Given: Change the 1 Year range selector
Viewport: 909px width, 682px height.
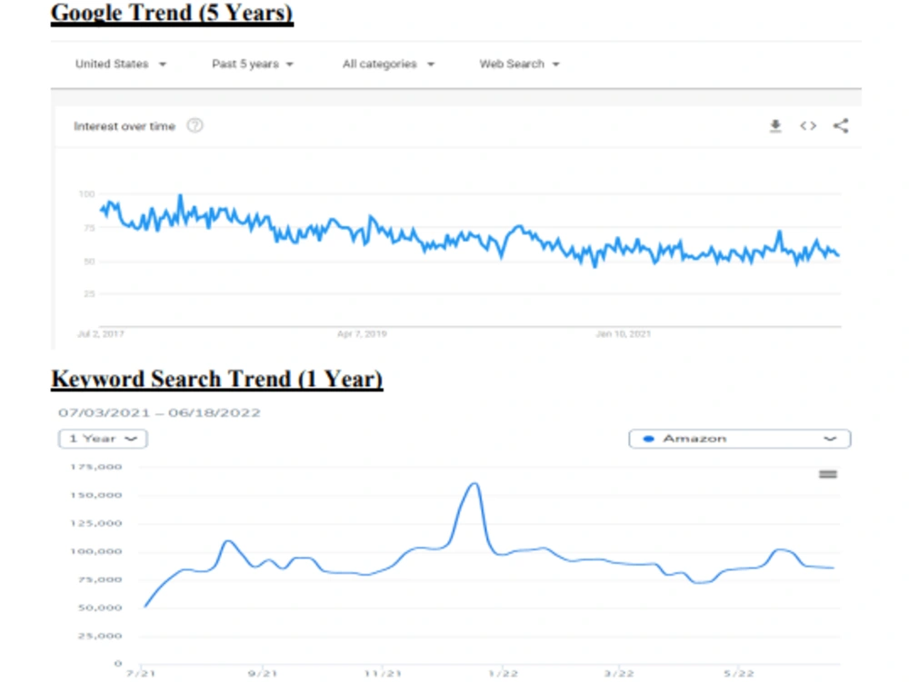Looking at the screenshot, I should point(103,439).
